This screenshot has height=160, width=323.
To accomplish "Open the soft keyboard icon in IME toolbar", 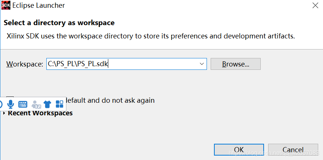I will coord(23,104).
